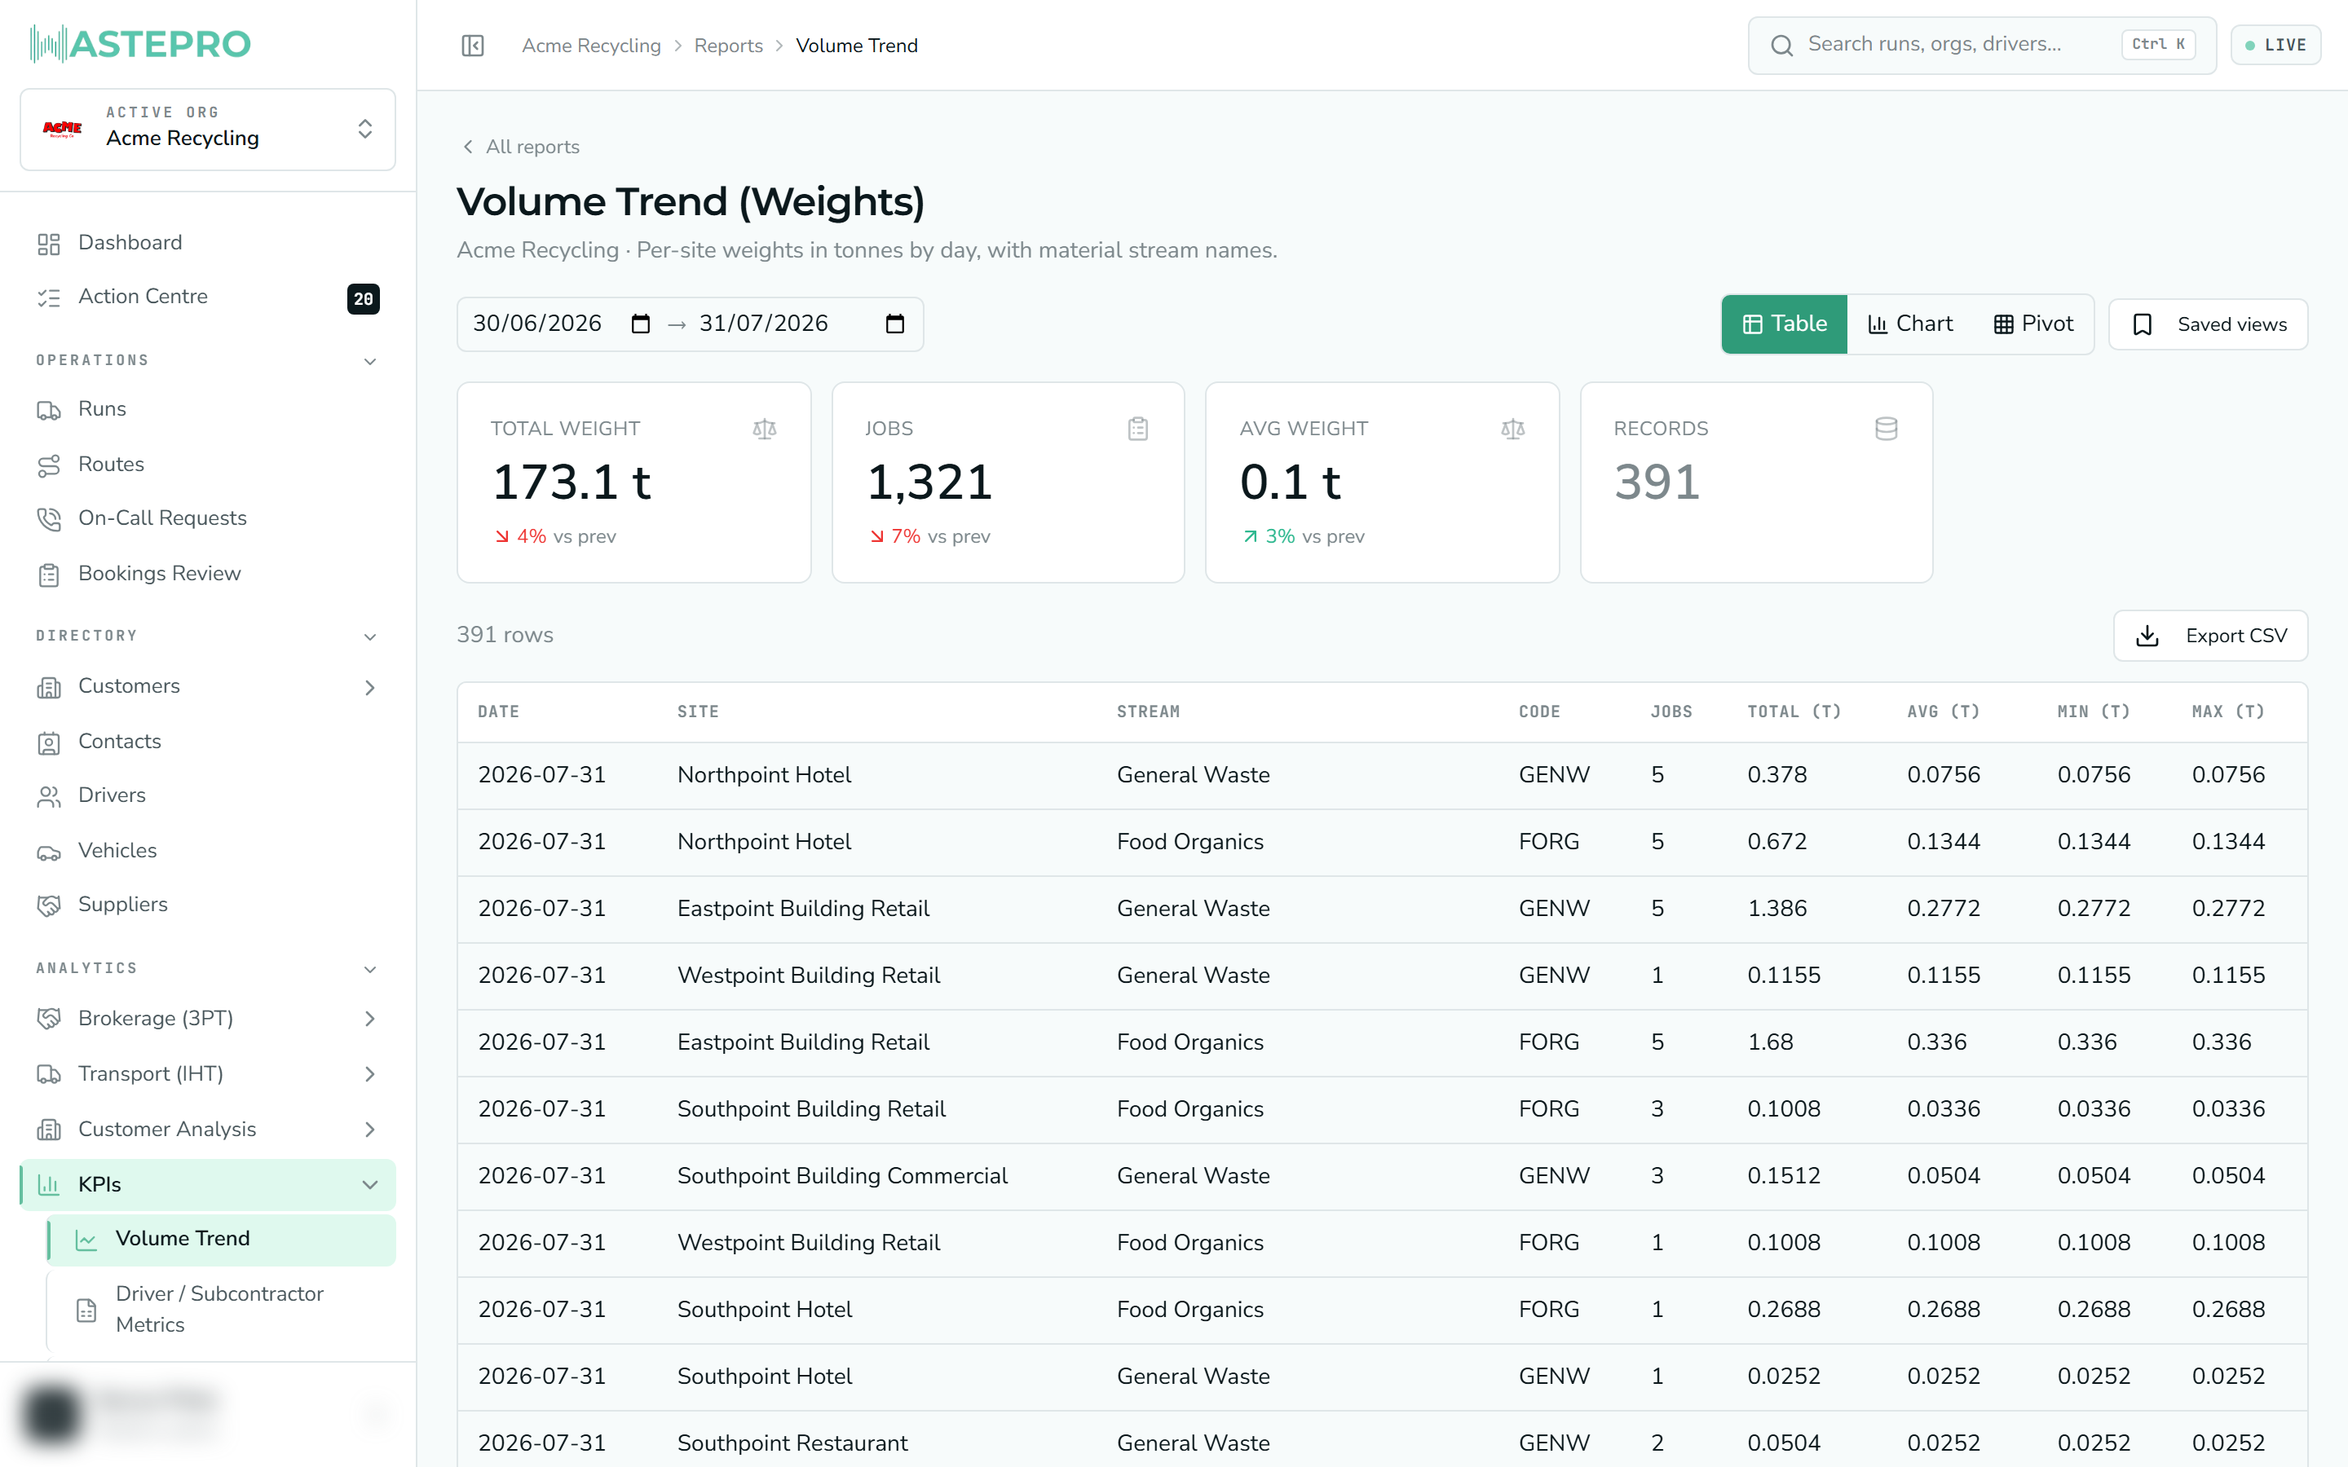Open Saved views
Viewport: 2348px width, 1467px height.
tap(2207, 324)
